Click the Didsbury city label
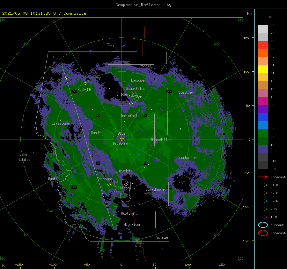 [x=120, y=143]
